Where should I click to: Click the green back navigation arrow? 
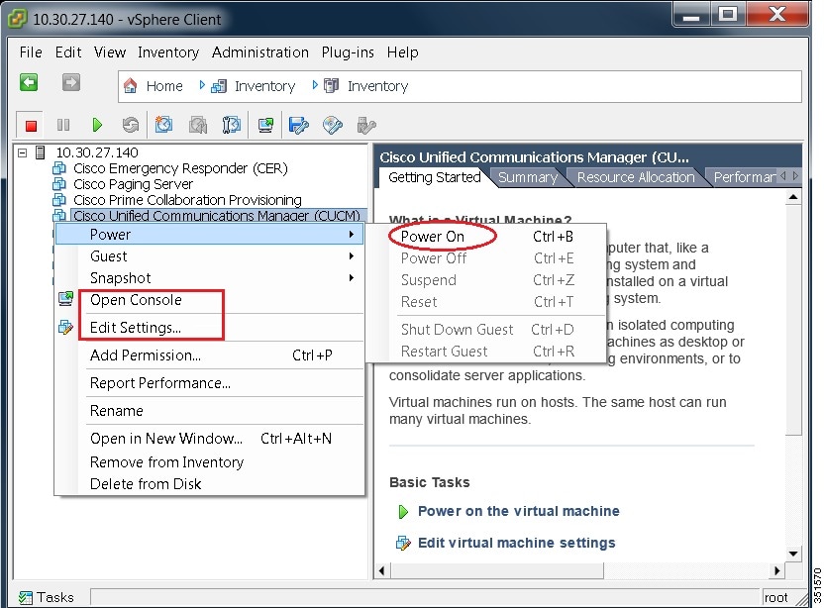(x=29, y=82)
